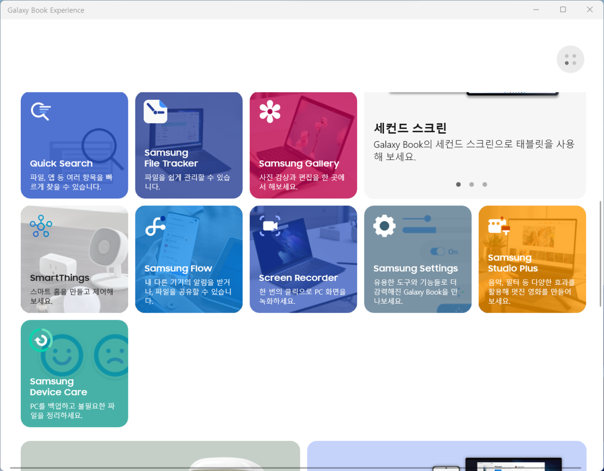The width and height of the screenshot is (604, 471).
Task: Click the 세컨드 스크린 banner title
Action: [410, 128]
